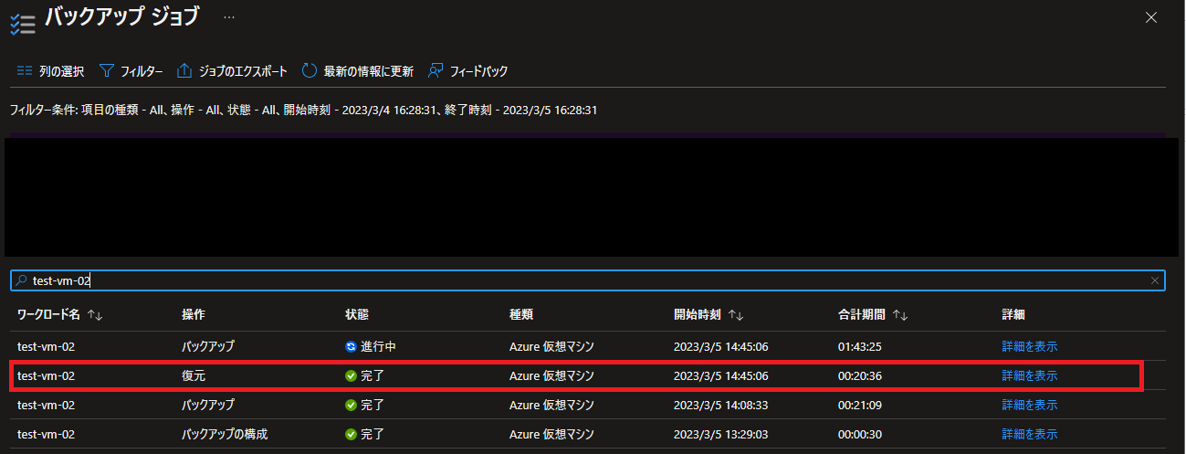Click start time 2023/3/5 14:08:33
The width and height of the screenshot is (1186, 454).
720,405
